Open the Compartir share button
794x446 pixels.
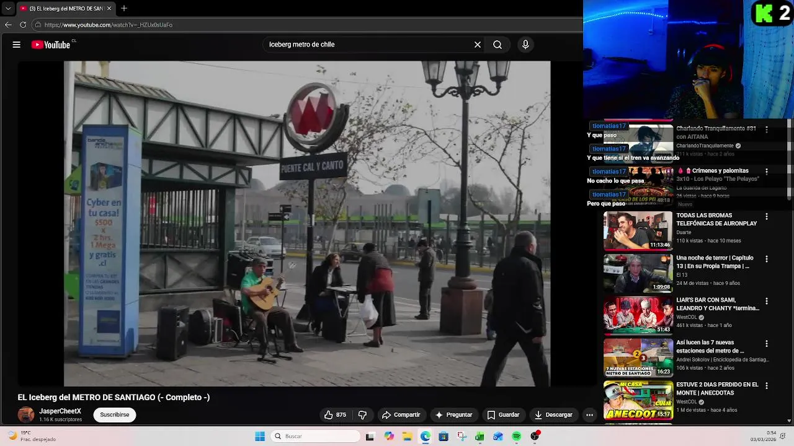pyautogui.click(x=401, y=415)
